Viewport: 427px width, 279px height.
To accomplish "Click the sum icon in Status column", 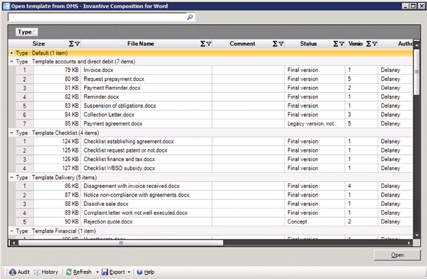I will pyautogui.click(x=335, y=44).
